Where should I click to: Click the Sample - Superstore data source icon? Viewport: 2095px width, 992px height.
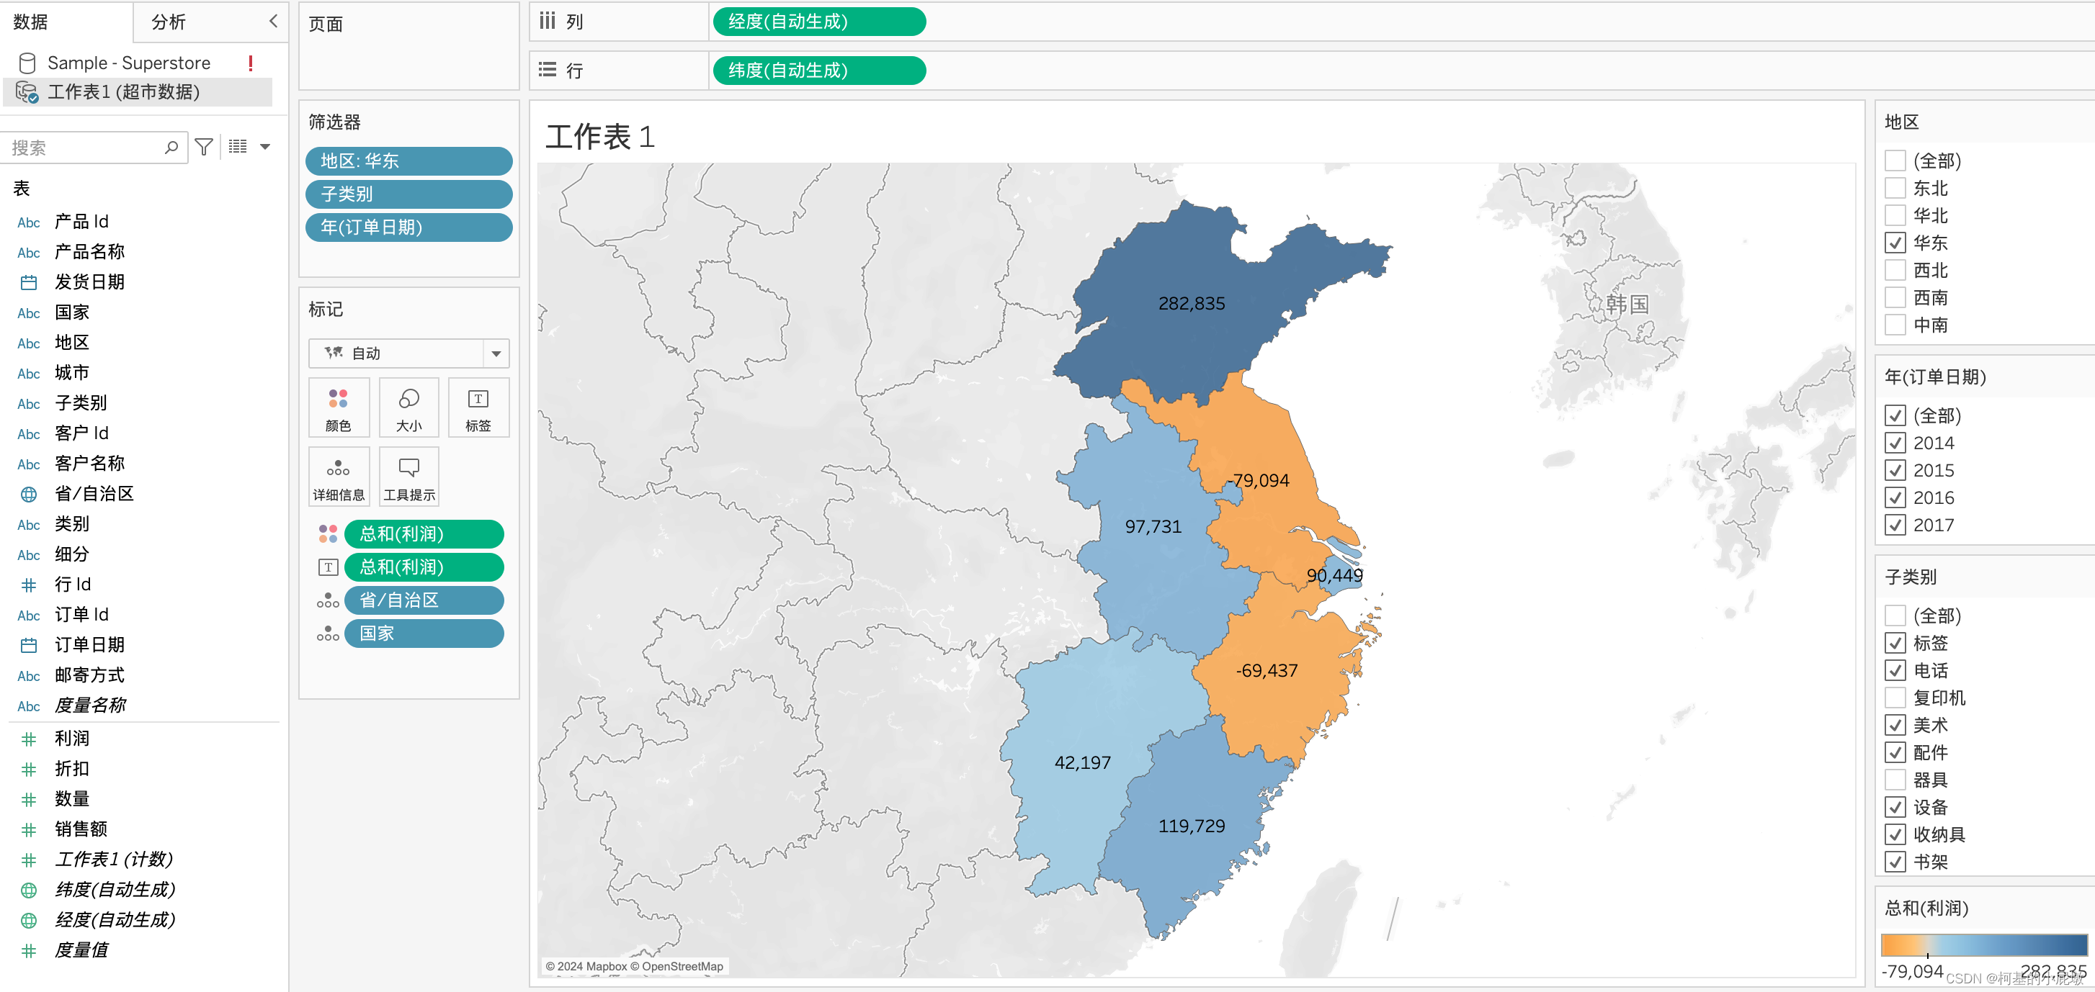click(x=27, y=63)
